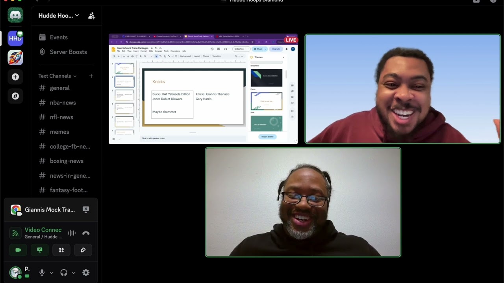Create a text channel with plus icon
The image size is (504, 283).
[x=91, y=76]
